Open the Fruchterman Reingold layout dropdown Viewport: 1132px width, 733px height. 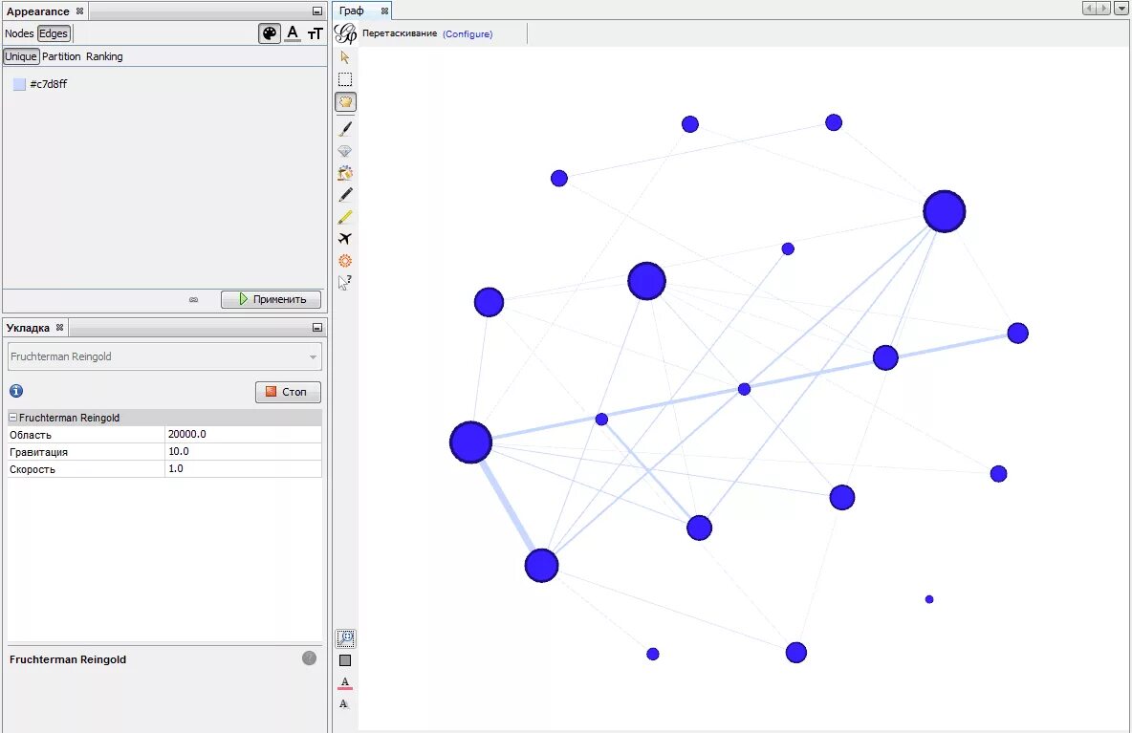pos(164,356)
